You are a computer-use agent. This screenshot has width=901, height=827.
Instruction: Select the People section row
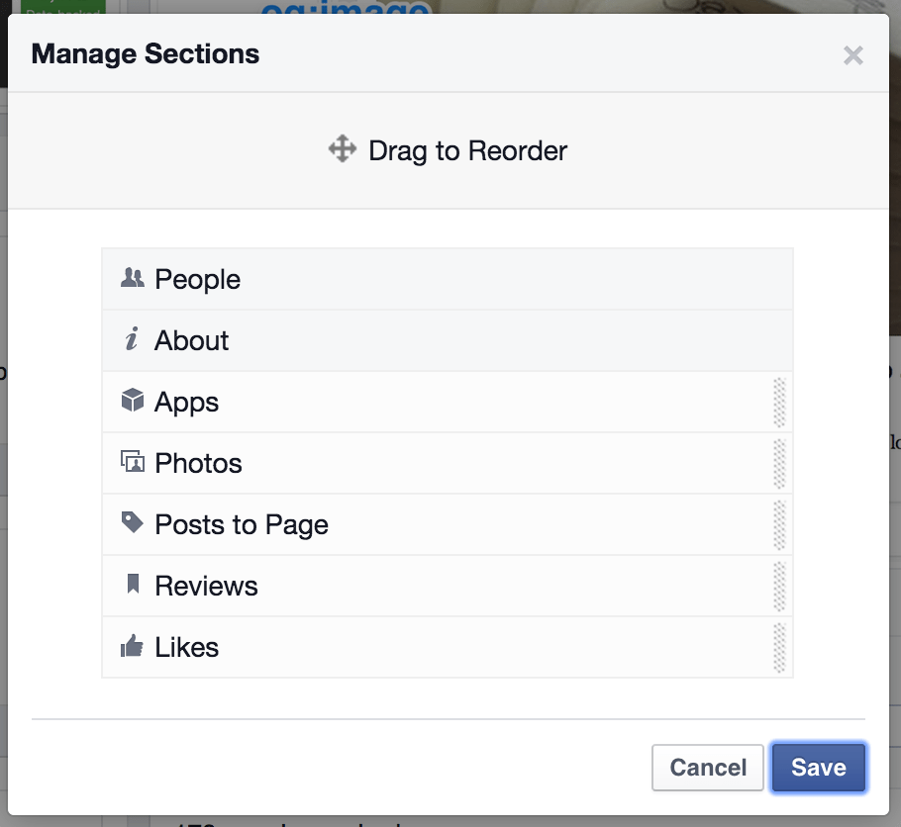tap(446, 279)
